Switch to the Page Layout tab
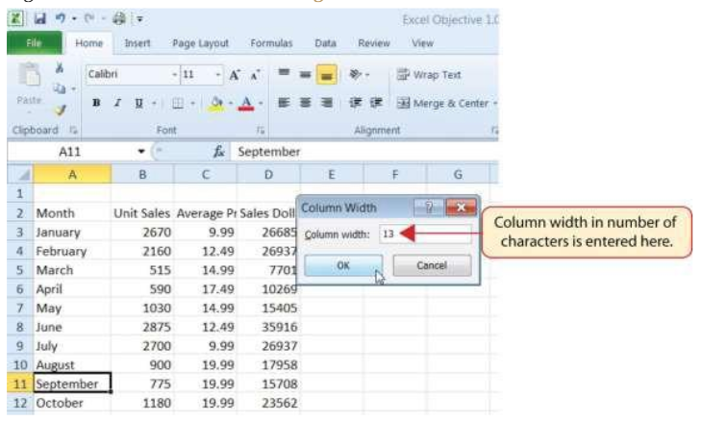Screen dimensions: 702x421 pyautogui.click(x=201, y=43)
